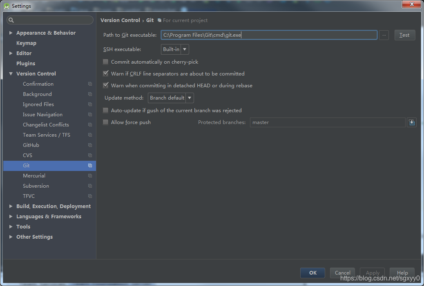Uncheck Warn if CRLF line separators checkbox
424x286 pixels.
(106, 73)
